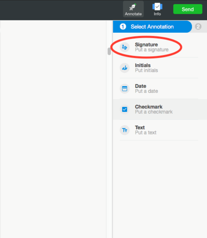
Task: Click the blank document area
Action: 53,129
